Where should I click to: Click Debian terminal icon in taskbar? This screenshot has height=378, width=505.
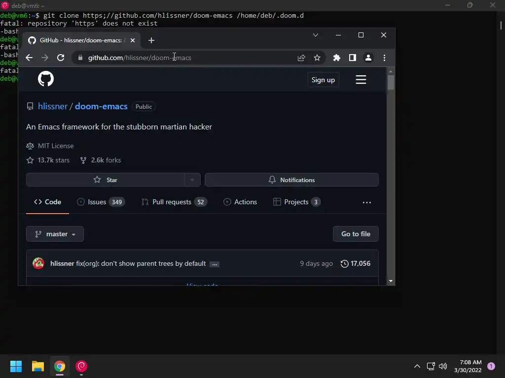(x=81, y=366)
